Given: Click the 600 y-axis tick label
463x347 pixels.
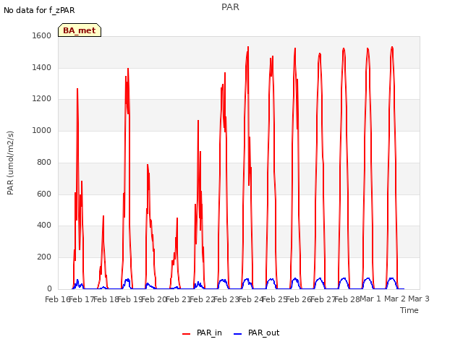Looking at the screenshot, I should point(44,194).
